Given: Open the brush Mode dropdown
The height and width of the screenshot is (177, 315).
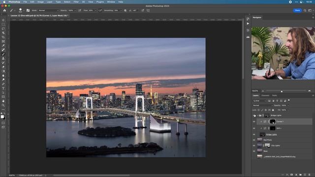Looking at the screenshot, I should pos(48,10).
